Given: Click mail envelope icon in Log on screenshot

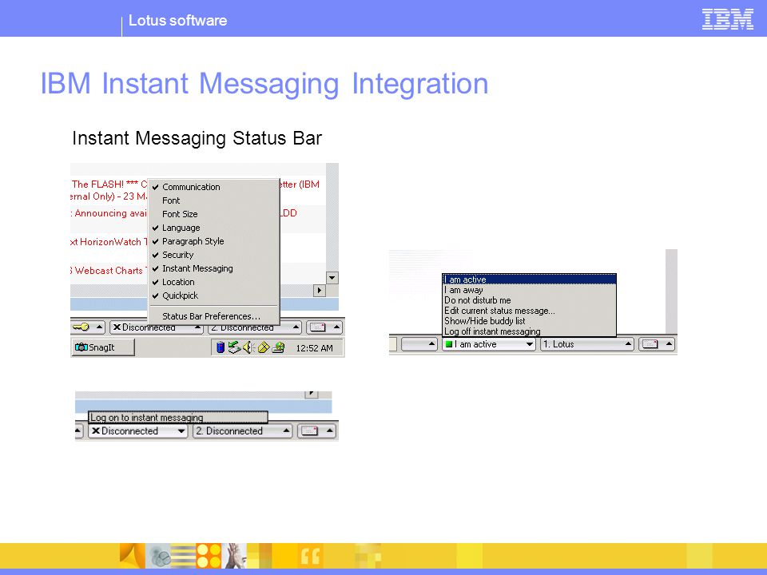Looking at the screenshot, I should point(309,430).
